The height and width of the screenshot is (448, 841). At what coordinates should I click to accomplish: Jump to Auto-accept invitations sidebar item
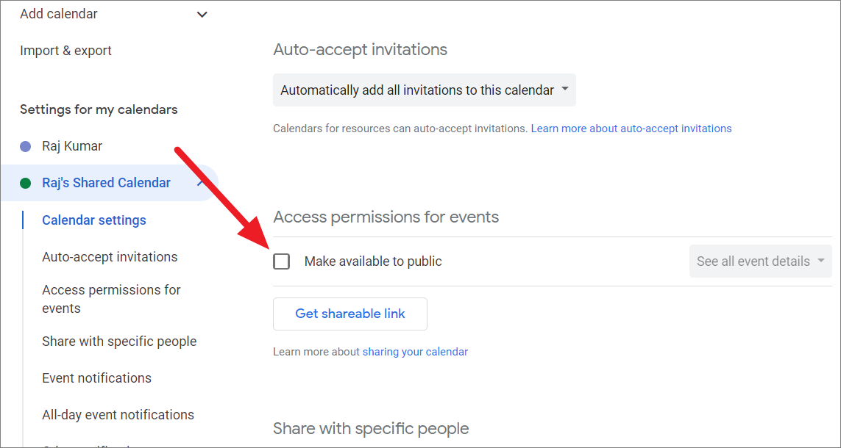coord(110,257)
